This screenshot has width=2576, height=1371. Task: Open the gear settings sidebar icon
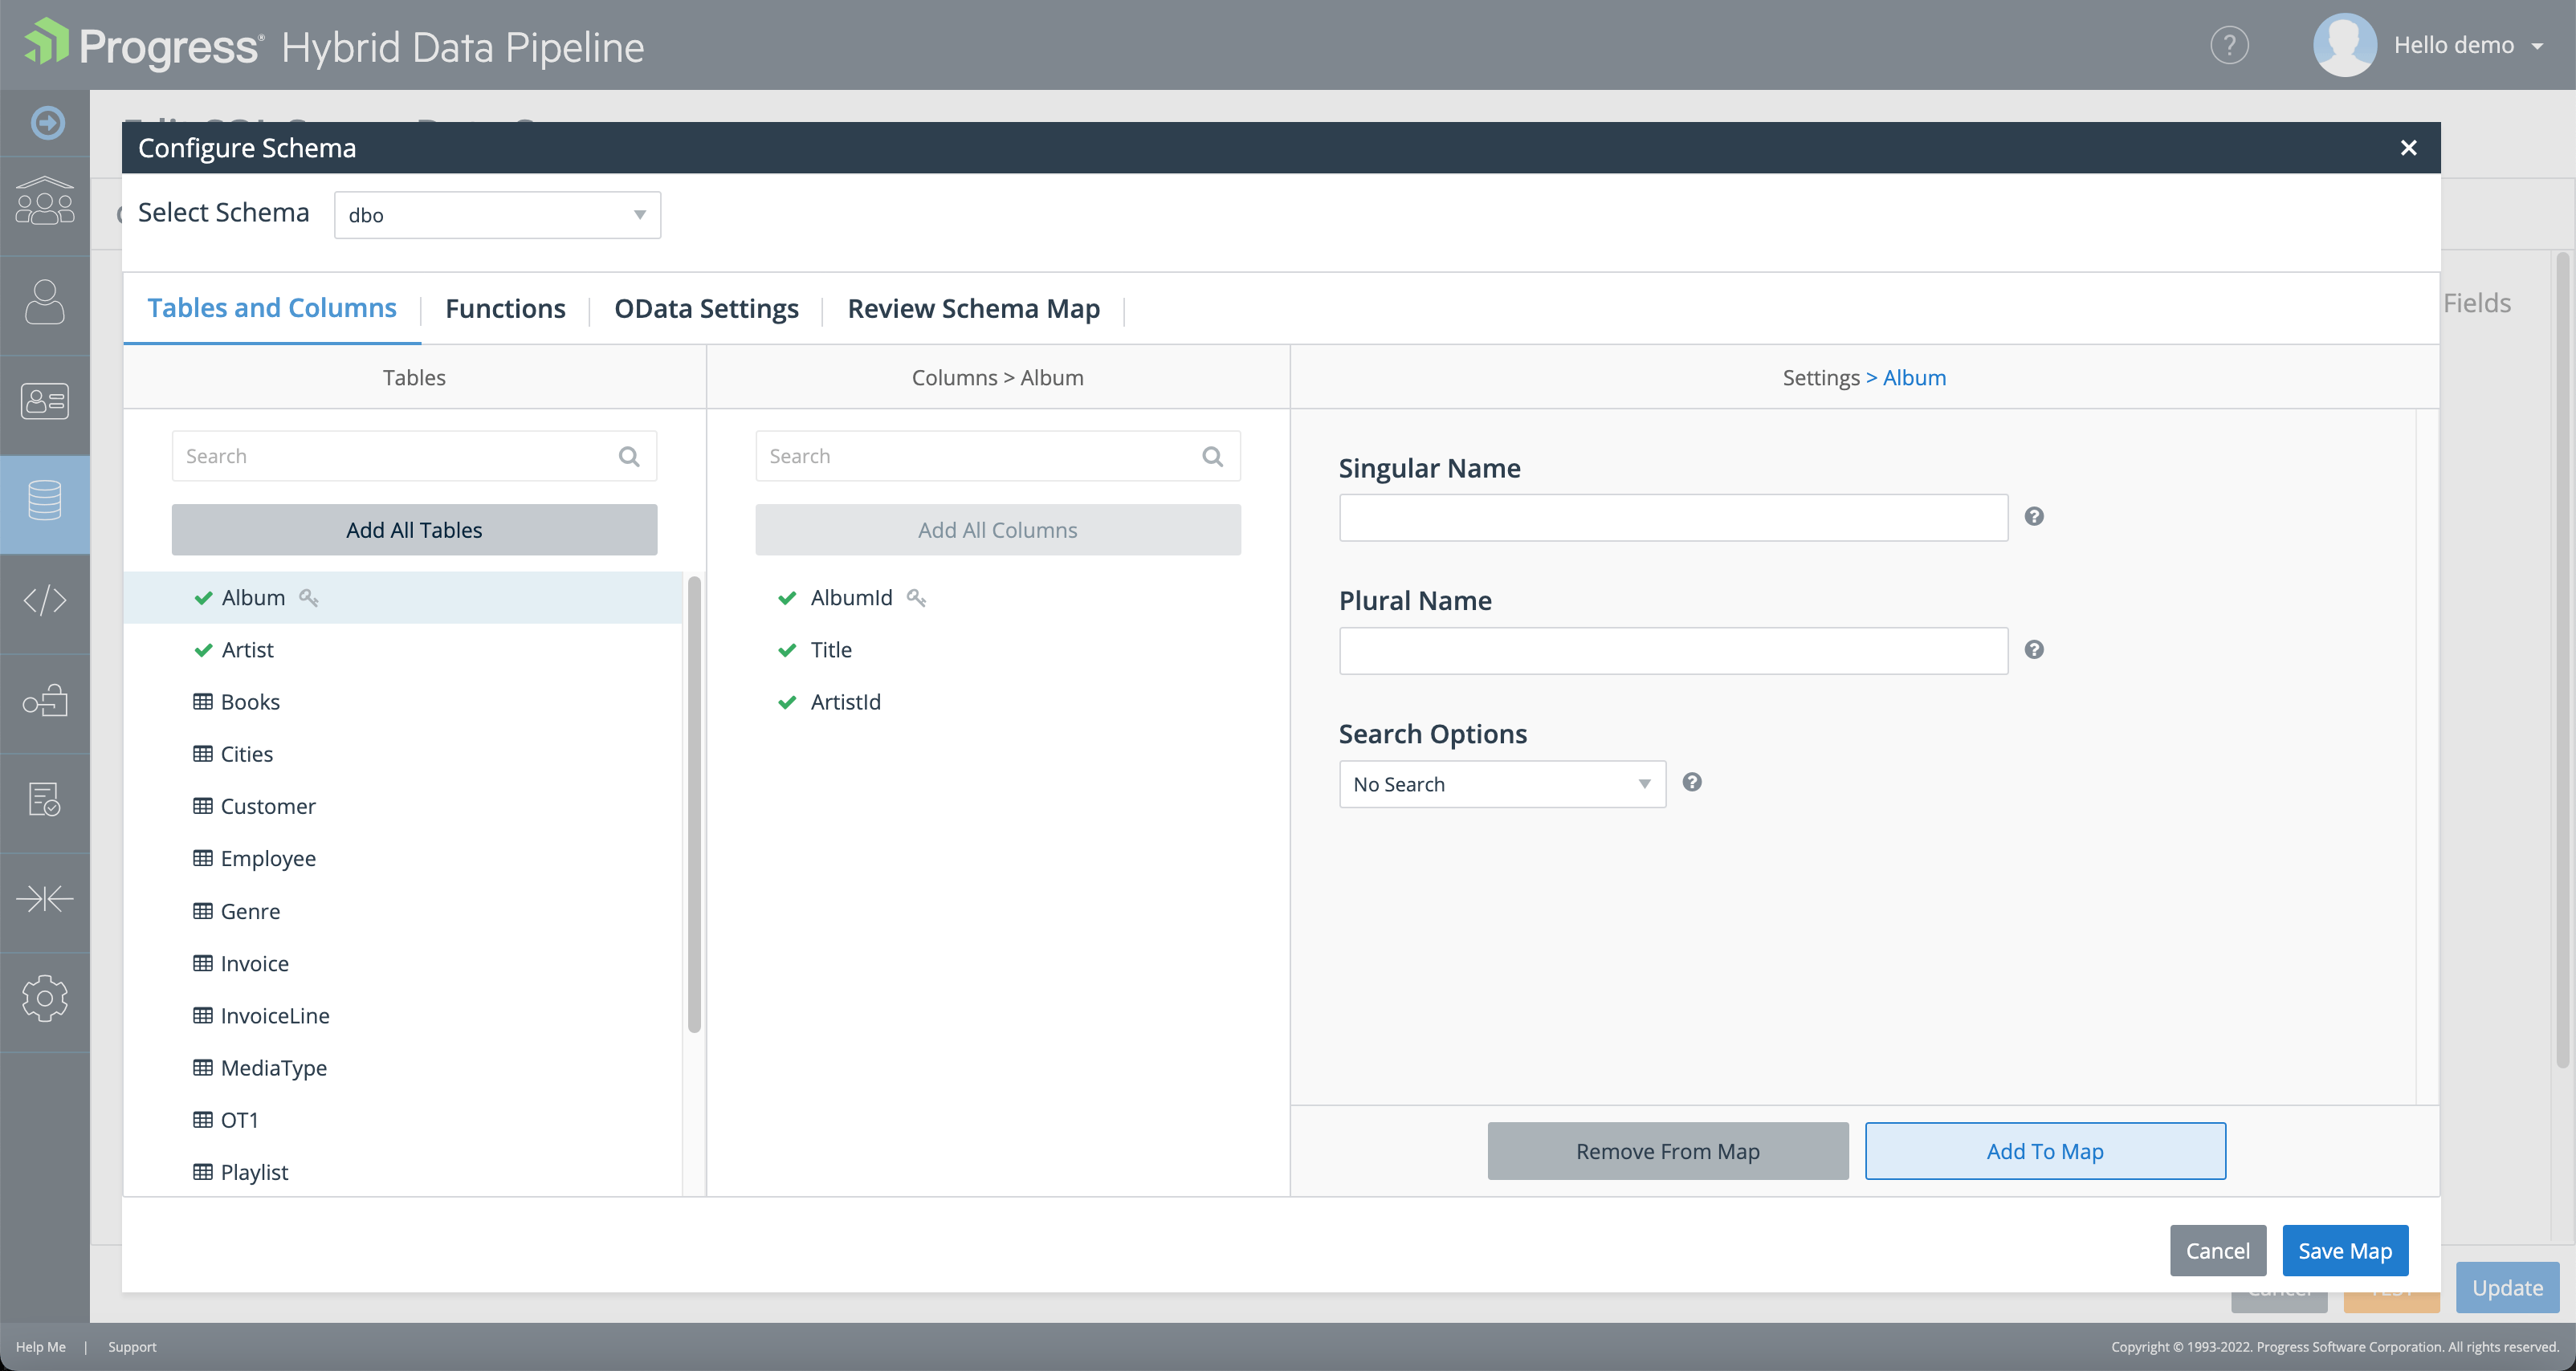[x=45, y=999]
